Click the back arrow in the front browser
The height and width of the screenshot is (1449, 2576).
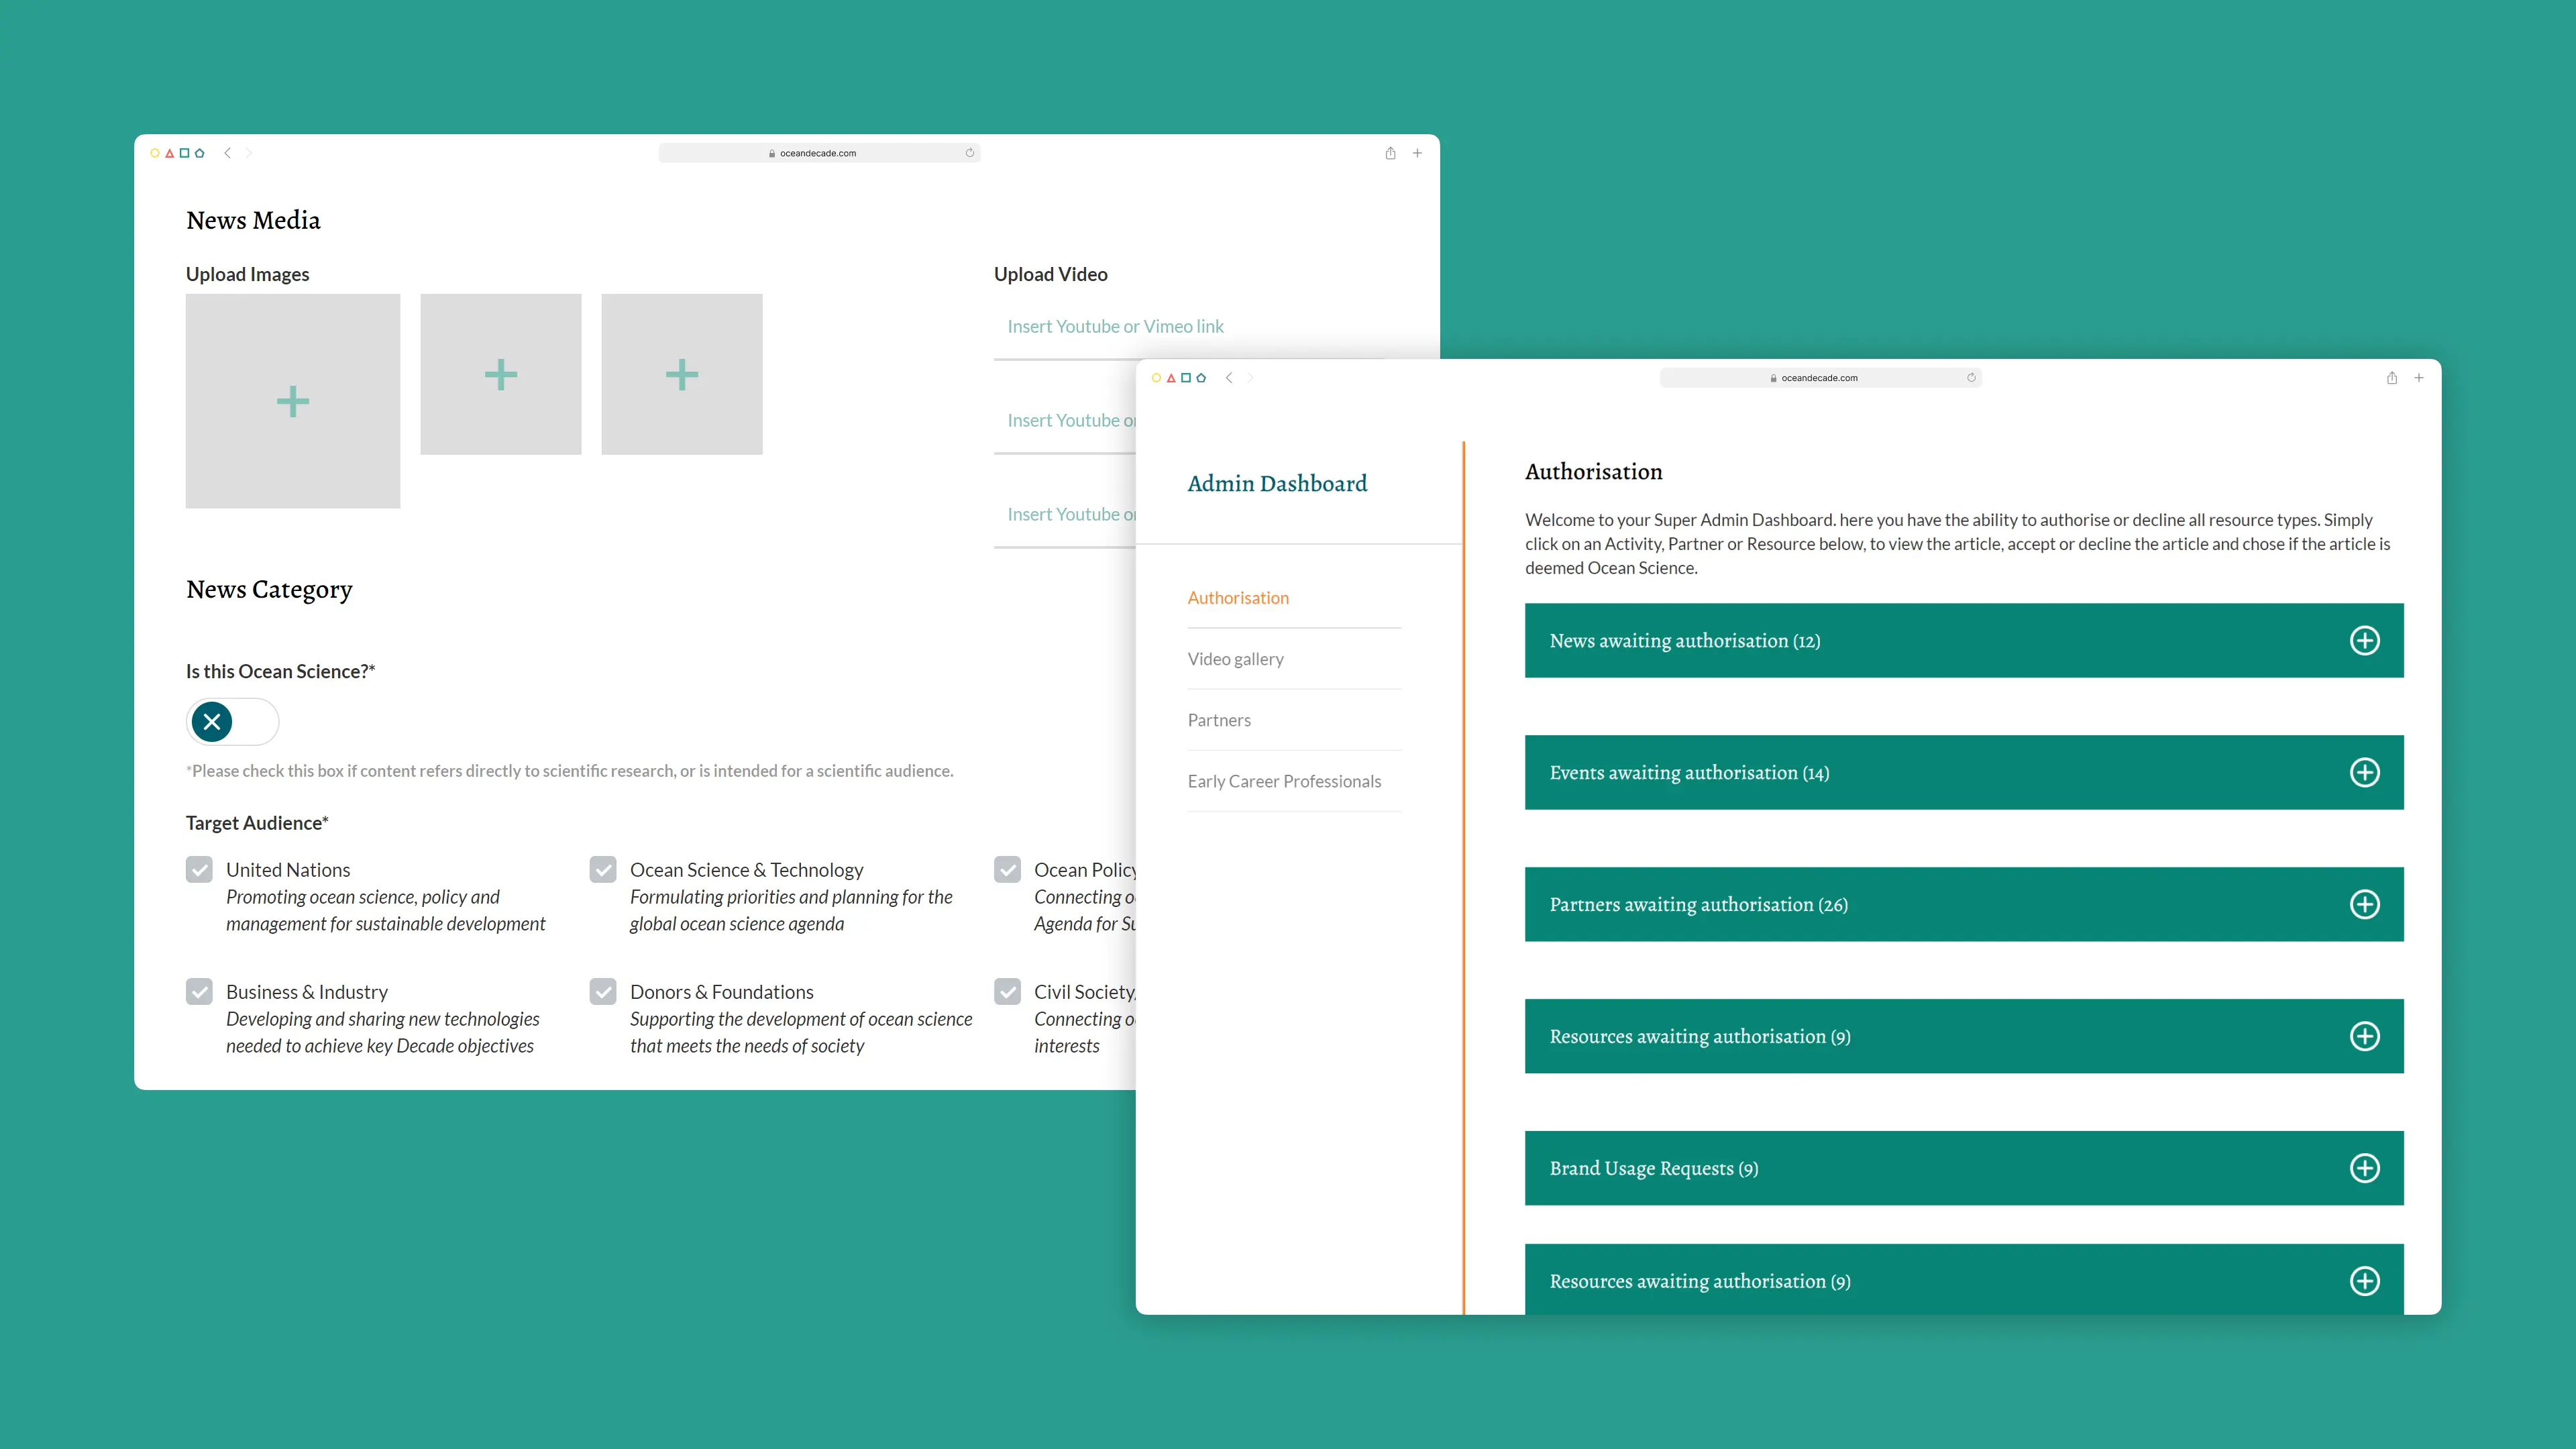pyautogui.click(x=1229, y=378)
